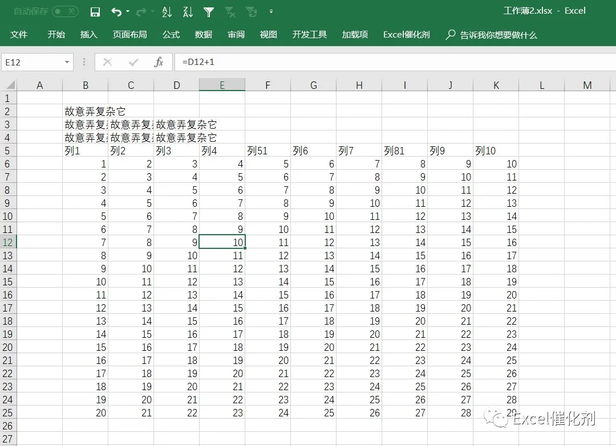This screenshot has height=446, width=616.
Task: Select row 12 via its row header
Action: [8, 243]
